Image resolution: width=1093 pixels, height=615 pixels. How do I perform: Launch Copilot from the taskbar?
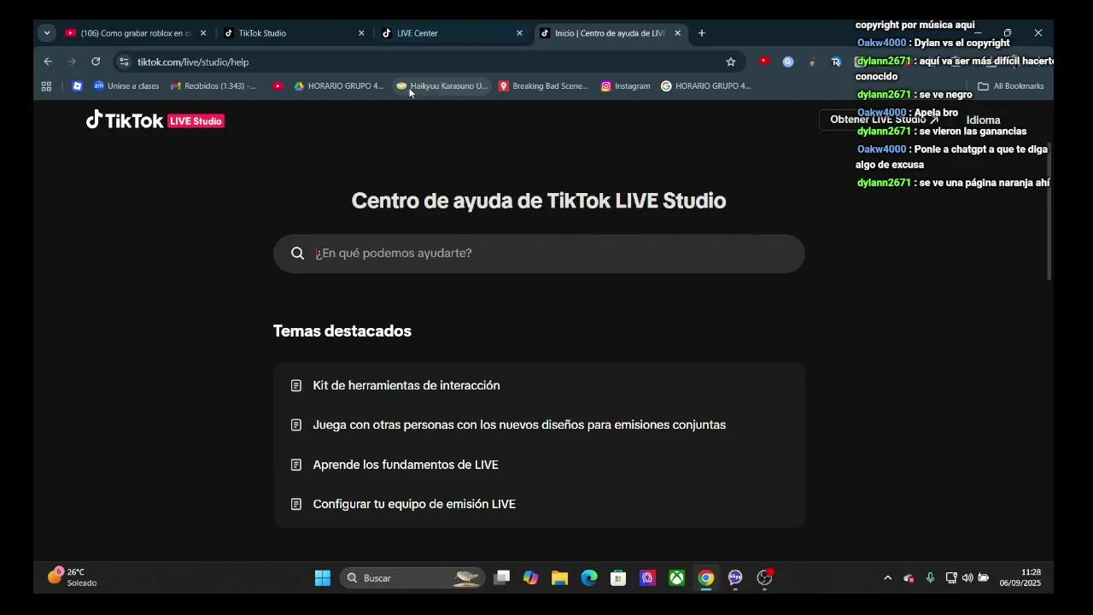[x=531, y=578]
